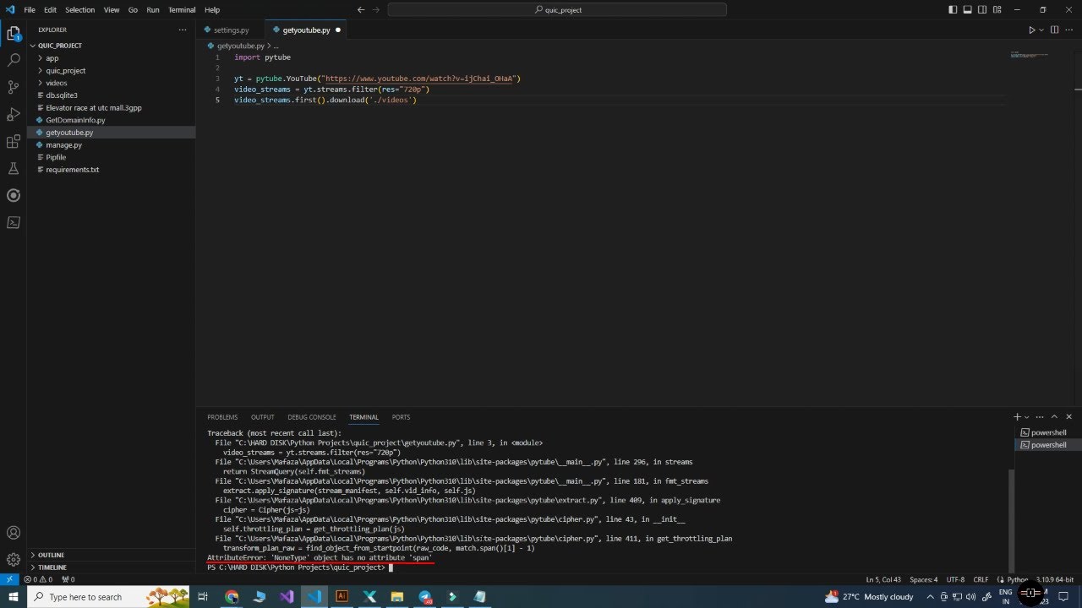Switch to the PORTS panel tab

(401, 417)
